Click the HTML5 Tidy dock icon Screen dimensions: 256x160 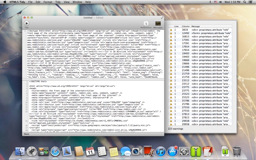[x=208, y=151]
